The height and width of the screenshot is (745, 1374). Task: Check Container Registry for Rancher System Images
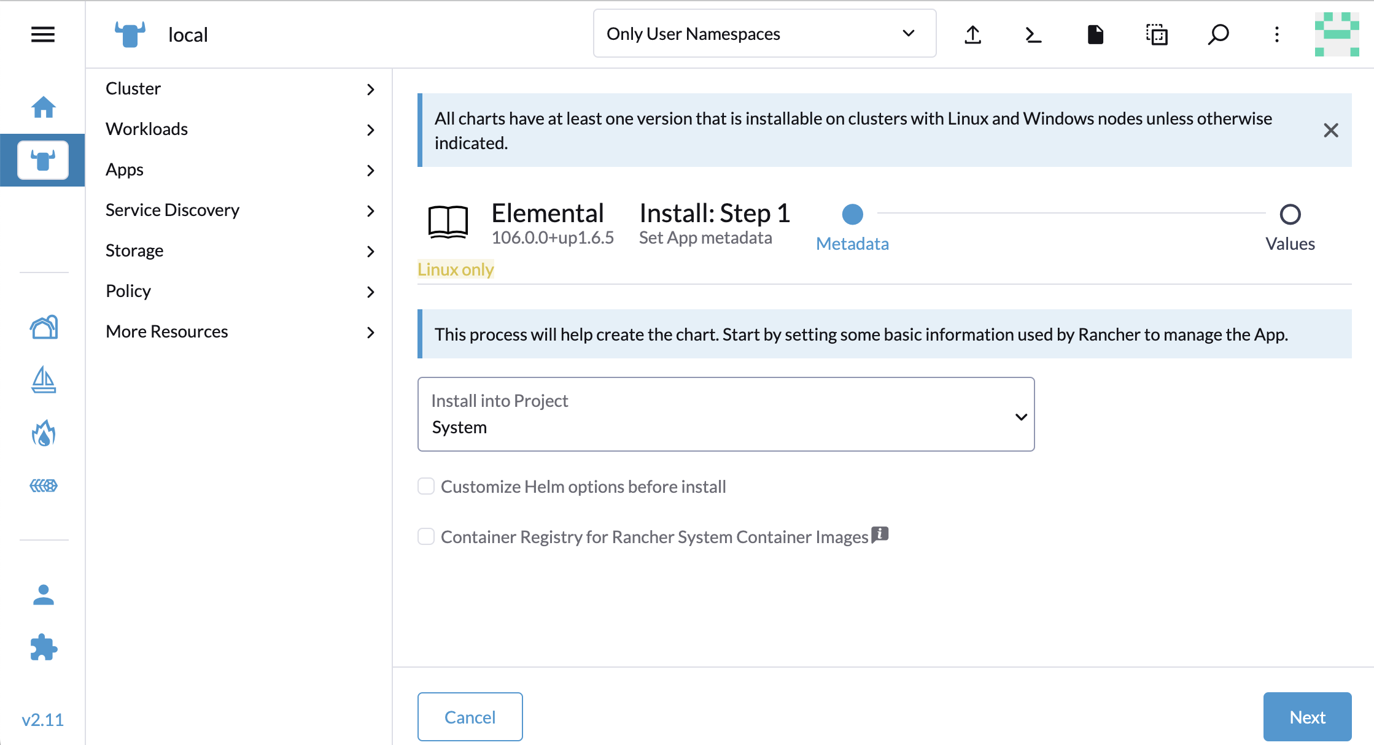pyautogui.click(x=426, y=537)
